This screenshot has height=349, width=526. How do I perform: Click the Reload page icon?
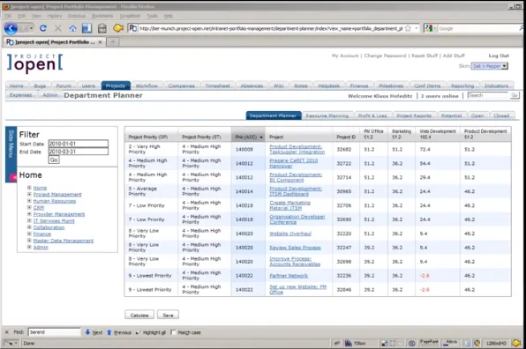[43, 28]
